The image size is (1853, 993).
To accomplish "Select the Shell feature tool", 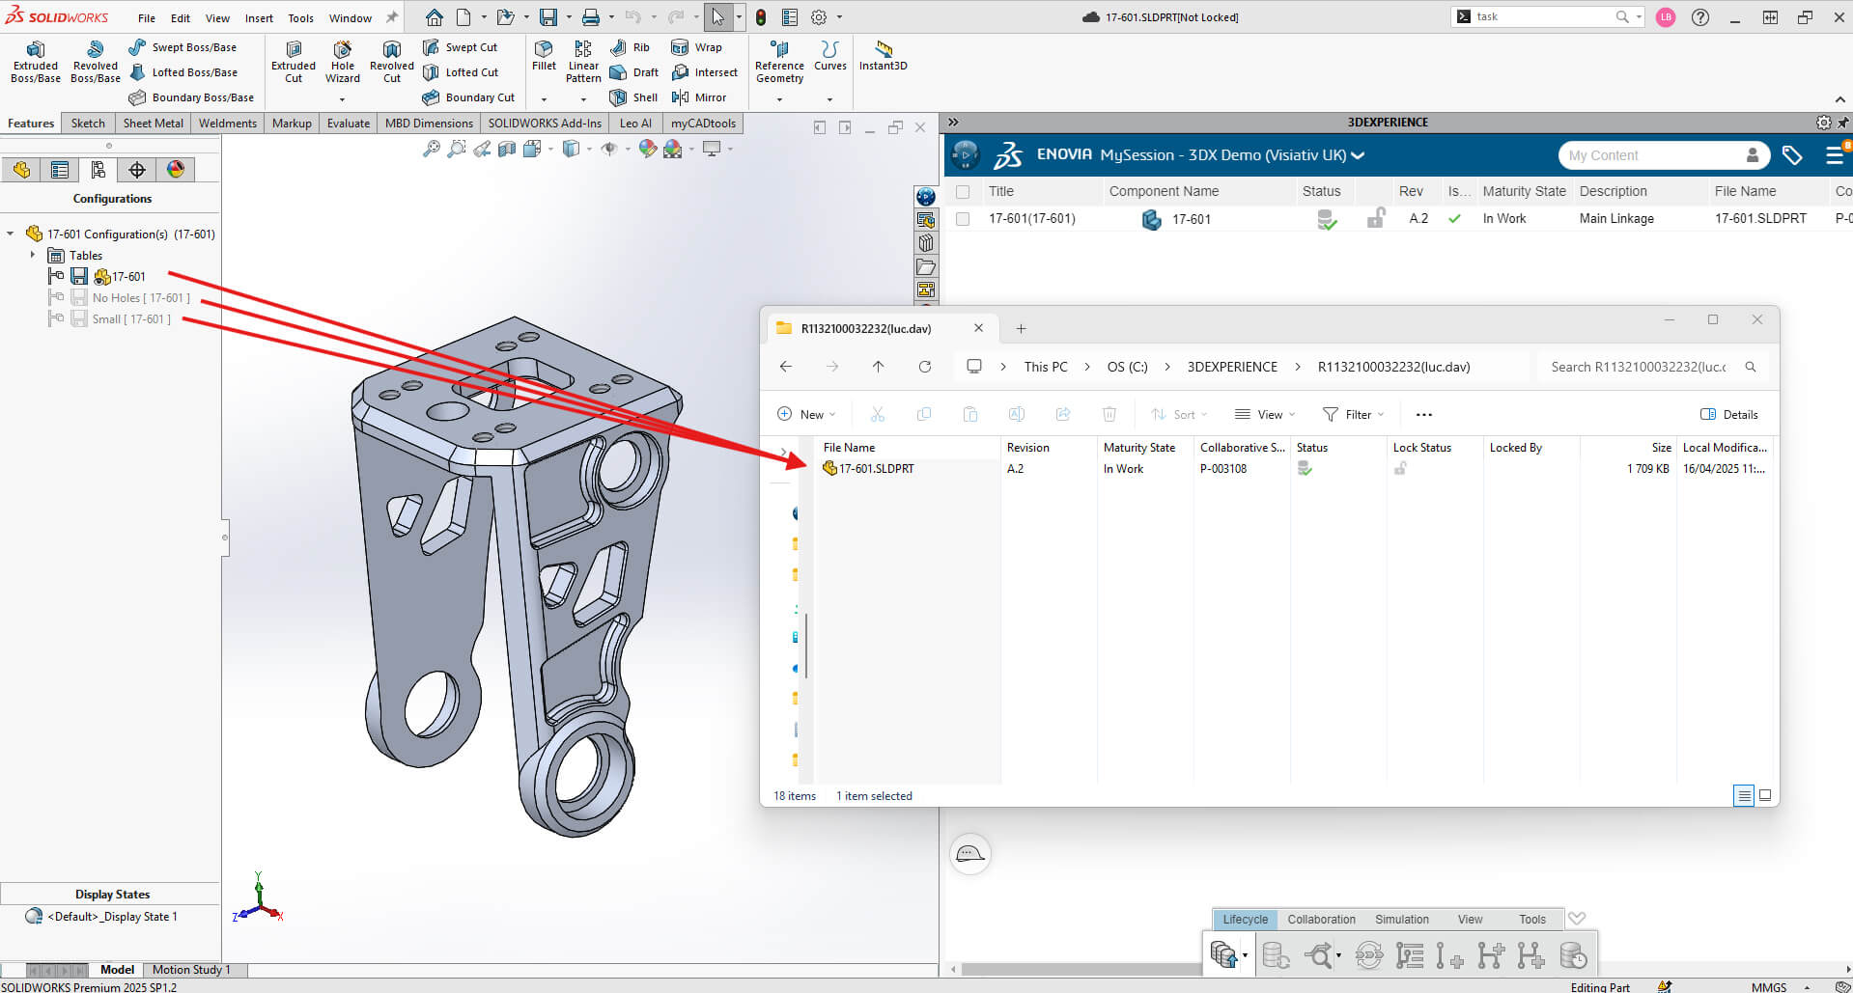I will [x=632, y=97].
